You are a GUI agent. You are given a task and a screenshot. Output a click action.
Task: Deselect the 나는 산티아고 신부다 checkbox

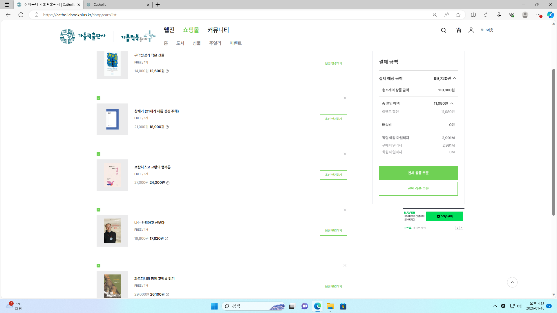tap(98, 210)
